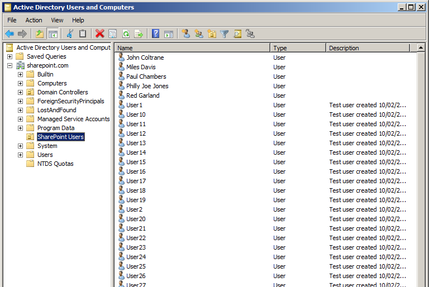
Task: Expand the System container
Action: coord(20,146)
